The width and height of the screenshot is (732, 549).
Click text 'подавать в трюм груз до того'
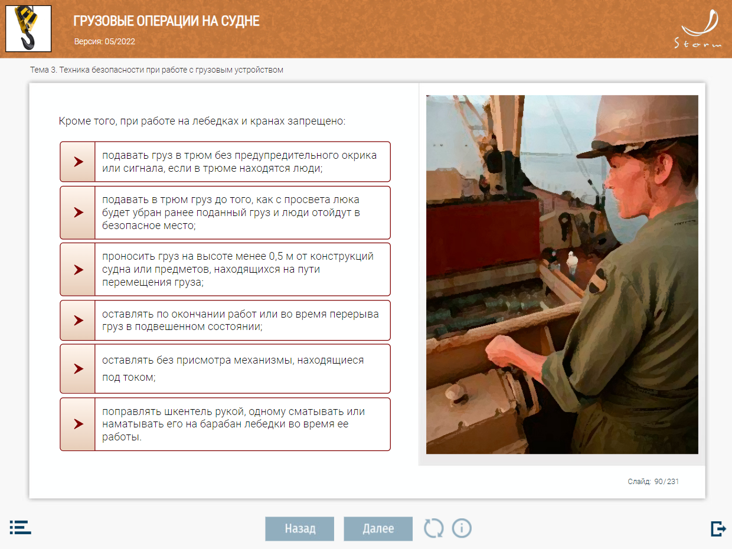click(231, 213)
